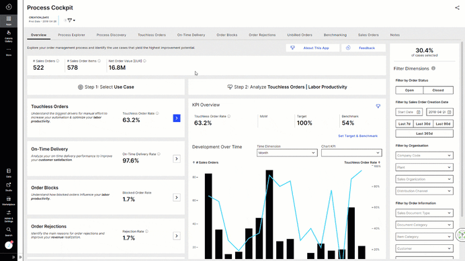Select the Last 30d date filter
This screenshot has height=261, width=465.
[423, 124]
